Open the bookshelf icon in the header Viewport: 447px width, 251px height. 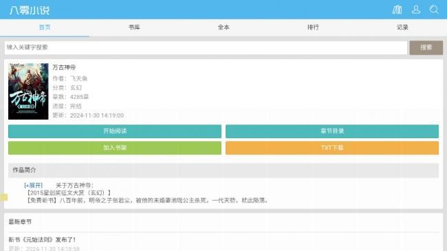[397, 10]
